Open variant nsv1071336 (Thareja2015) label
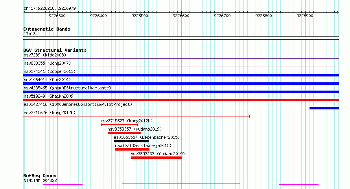Viewport: 350px width, 189px height. pos(143,145)
